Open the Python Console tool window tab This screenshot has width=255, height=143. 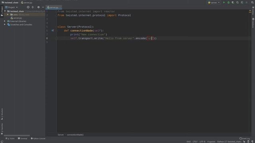pos(38,139)
